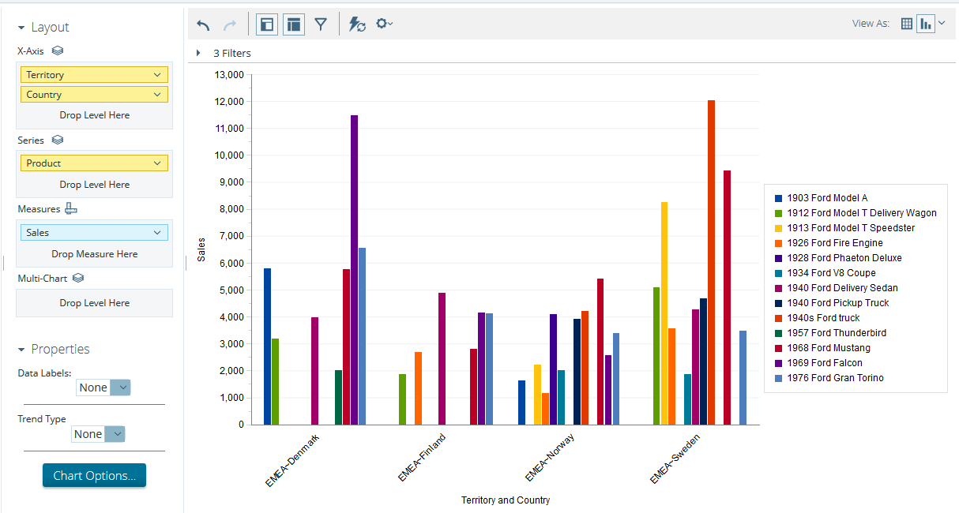The image size is (959, 513).
Task: Open the Trend Type dropdown
Action: point(98,434)
